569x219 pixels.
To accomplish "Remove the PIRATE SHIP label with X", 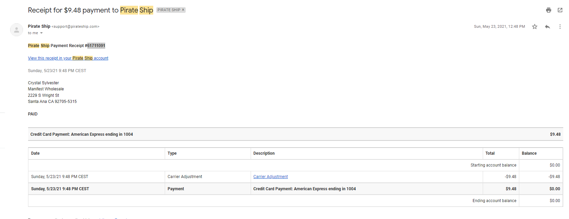I will [x=183, y=10].
